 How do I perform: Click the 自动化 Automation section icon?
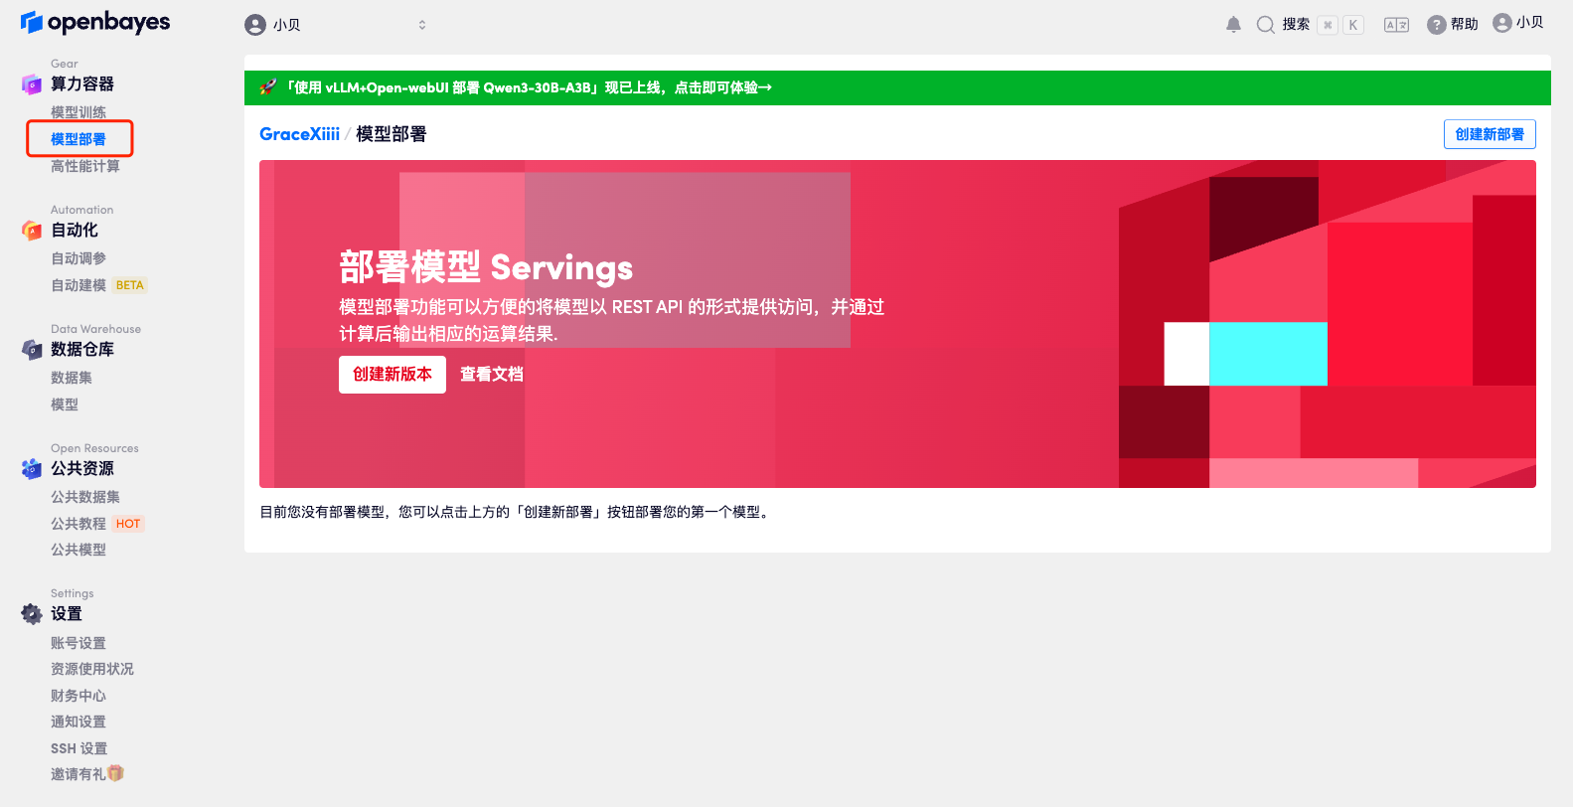(32, 231)
